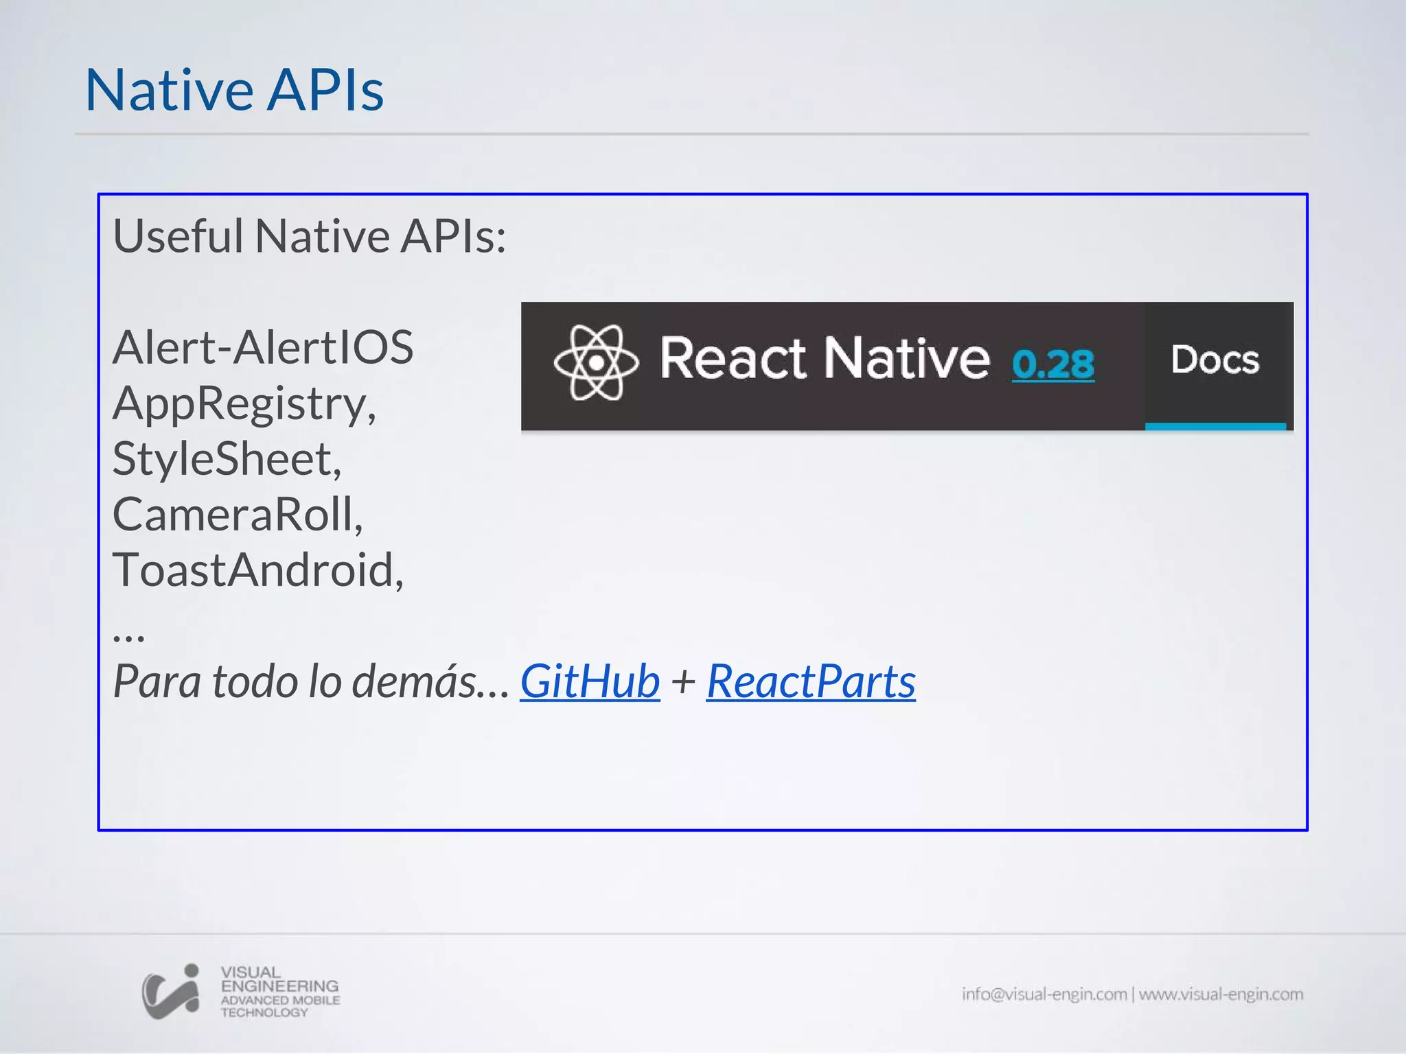Click the 'React Native' banner title
The width and height of the screenshot is (1406, 1054).
coord(825,358)
